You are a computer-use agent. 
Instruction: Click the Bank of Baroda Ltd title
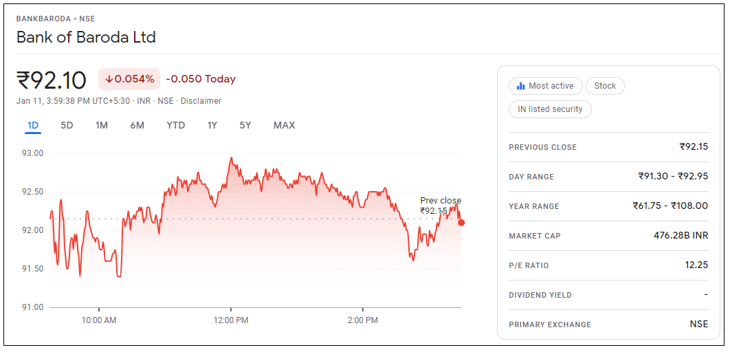tap(86, 37)
